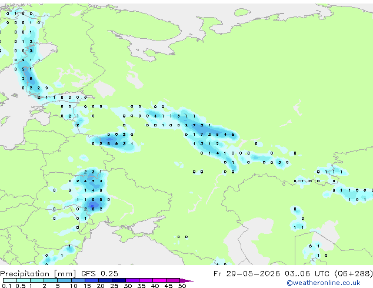
Task: Click the "Precipitation [mm]" title text
Action: [38, 274]
